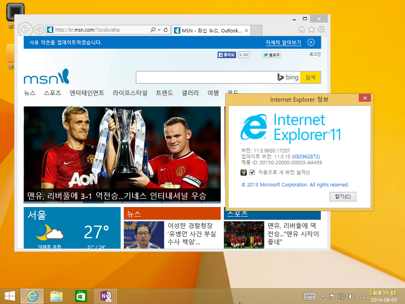This screenshot has width=405, height=304.
Task: Open the 뉴스 navigation menu item
Action: (30, 93)
